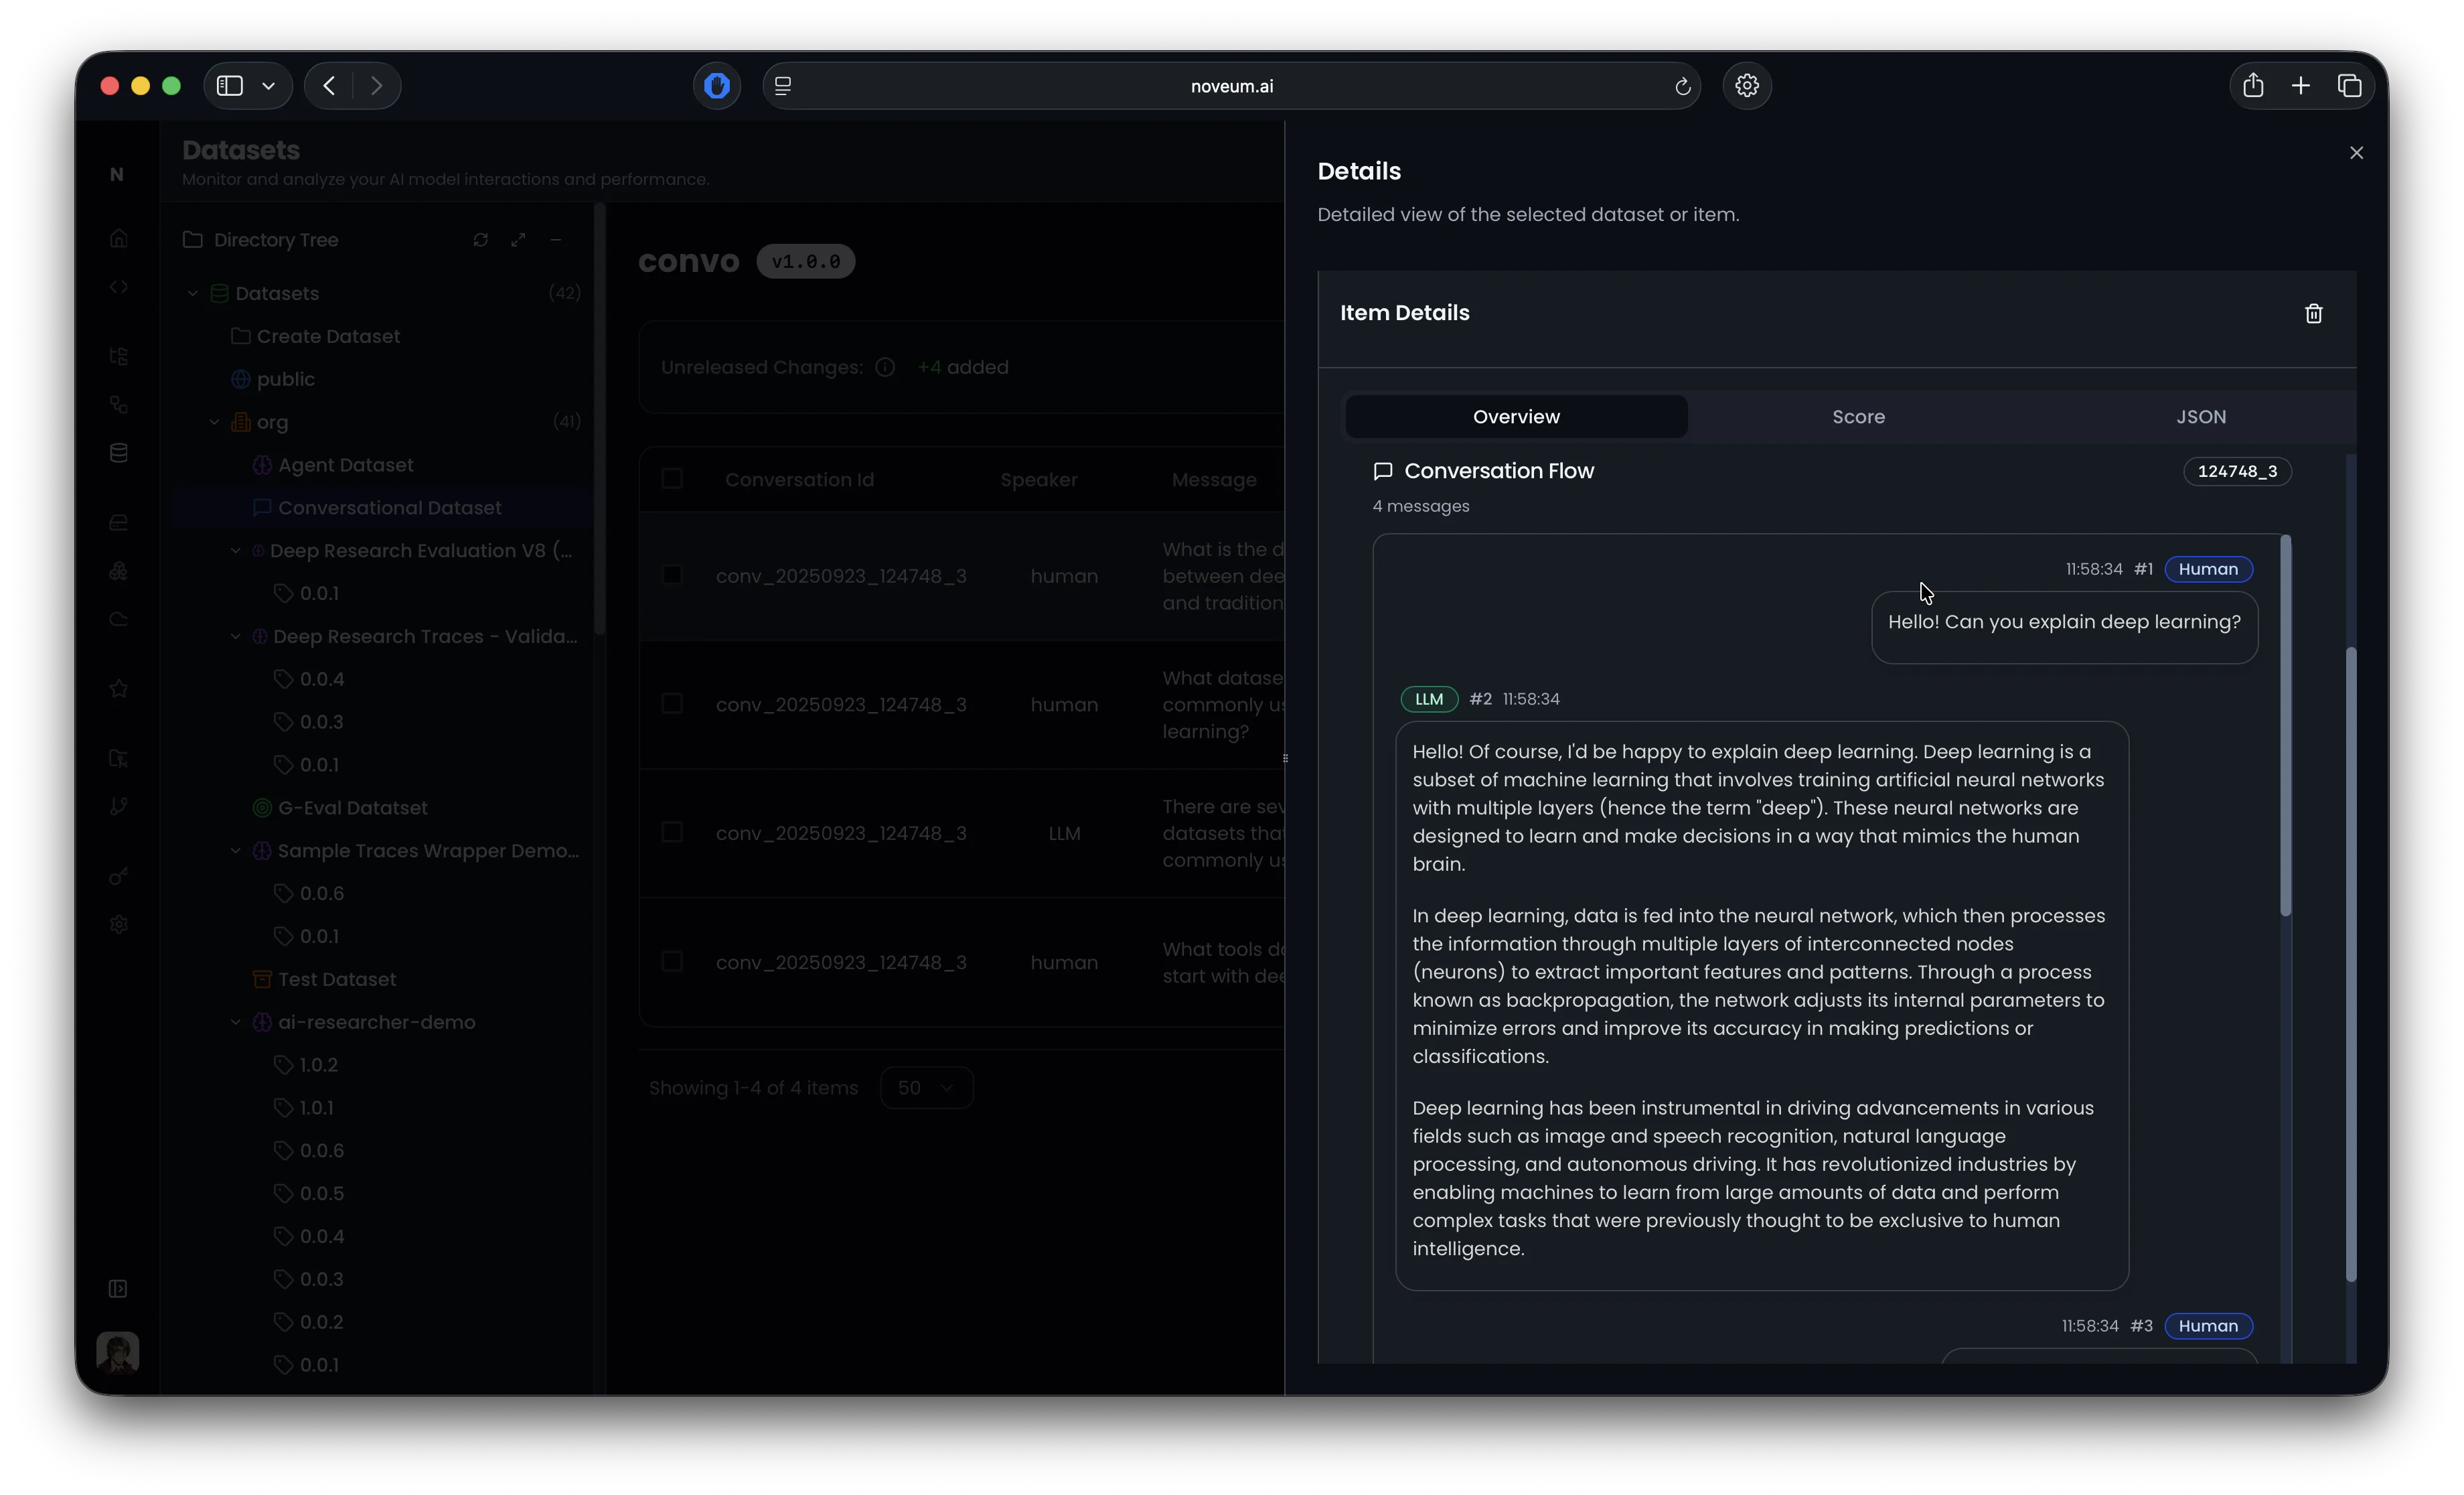
Task: Delete item using trash icon
Action: pyautogui.click(x=2313, y=314)
